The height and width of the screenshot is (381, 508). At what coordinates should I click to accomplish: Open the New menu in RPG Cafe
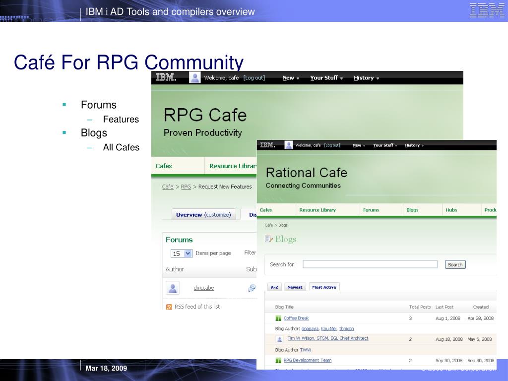click(x=291, y=78)
